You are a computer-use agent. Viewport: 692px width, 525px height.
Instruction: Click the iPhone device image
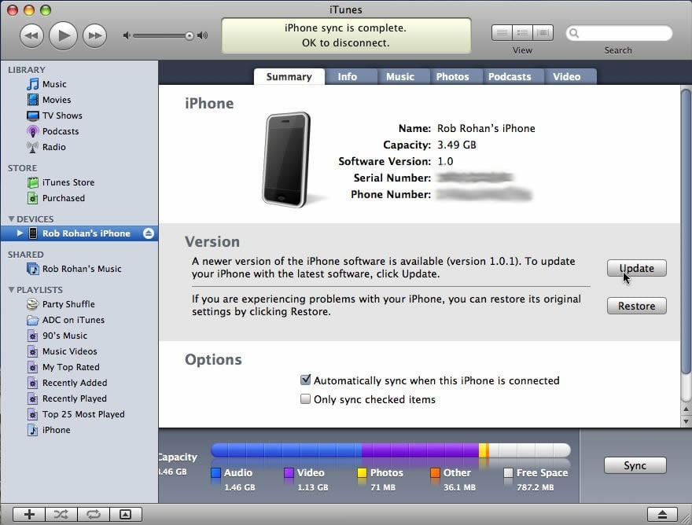point(287,160)
